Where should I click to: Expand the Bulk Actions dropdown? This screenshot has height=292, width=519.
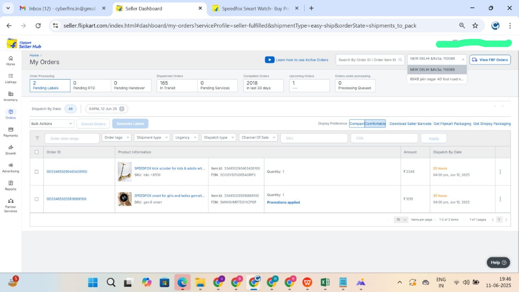52,124
